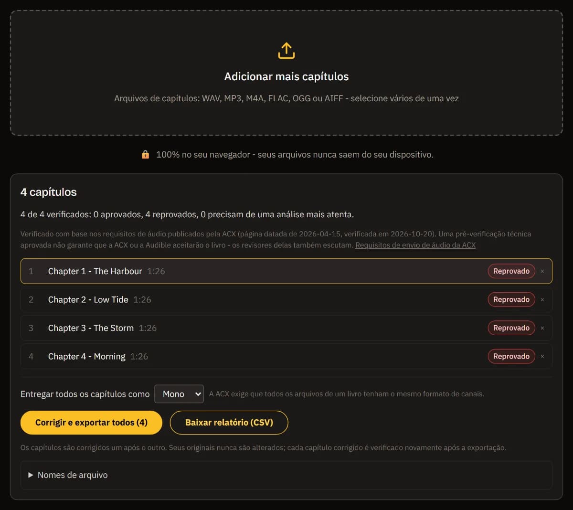Select Chapter 2 - Low Tide title
This screenshot has width=573, height=510.
pyautogui.click(x=88, y=300)
